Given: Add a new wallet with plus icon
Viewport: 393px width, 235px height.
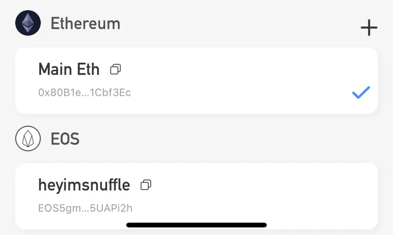Looking at the screenshot, I should point(369,28).
